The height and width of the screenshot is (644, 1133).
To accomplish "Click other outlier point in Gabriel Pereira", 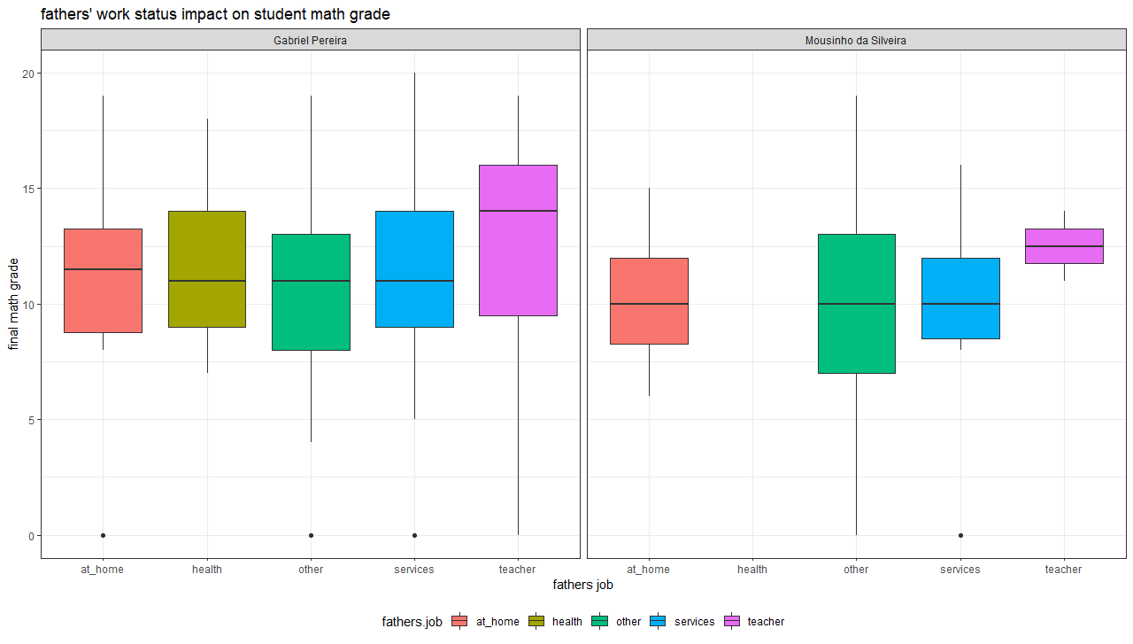I will click(311, 535).
